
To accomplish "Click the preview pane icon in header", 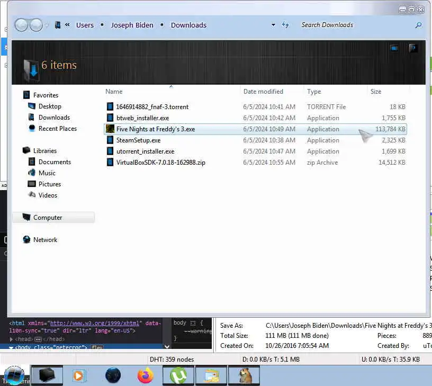I will click(413, 48).
